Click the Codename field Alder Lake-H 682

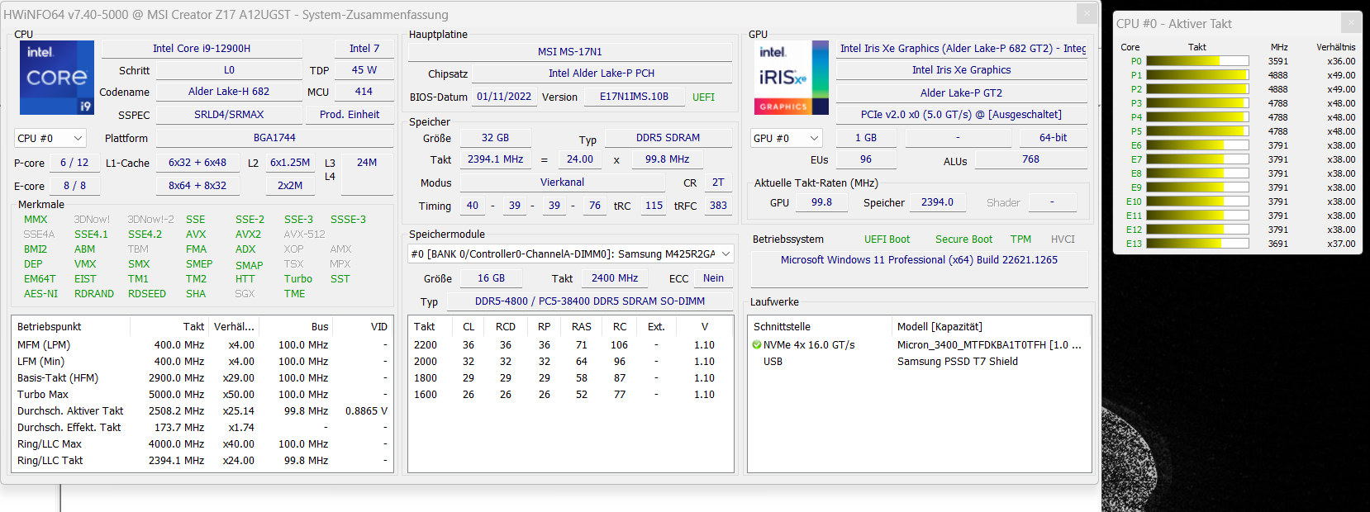(x=229, y=92)
